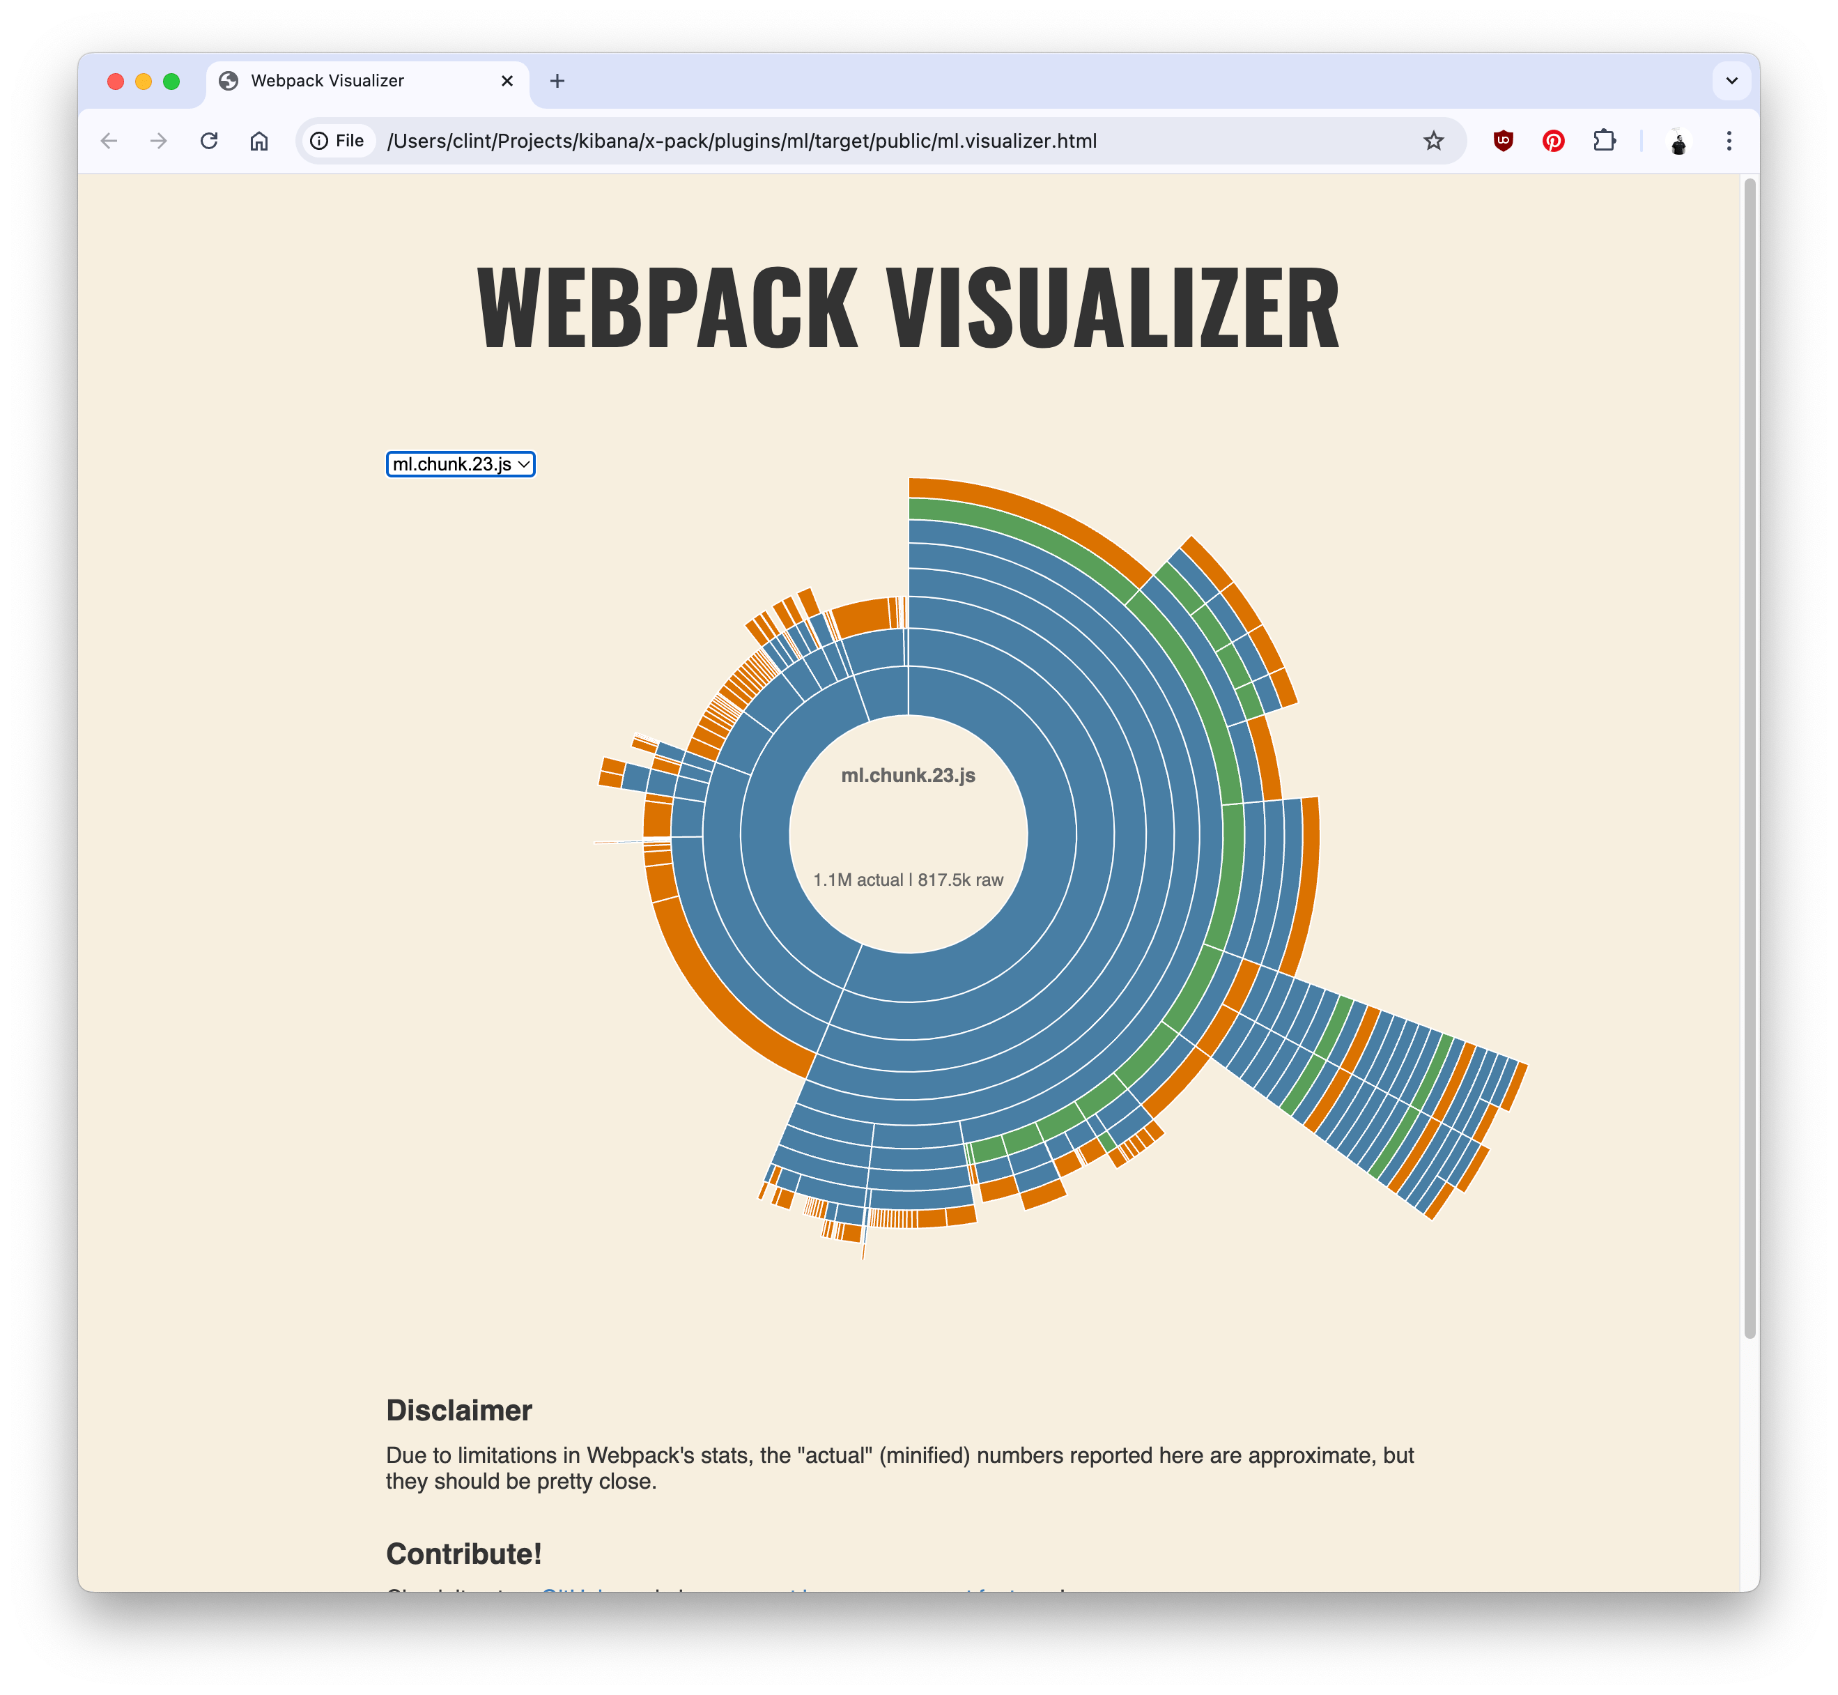This screenshot has width=1838, height=1695.
Task: Click the vertical page scrollbar
Action: click(1750, 758)
